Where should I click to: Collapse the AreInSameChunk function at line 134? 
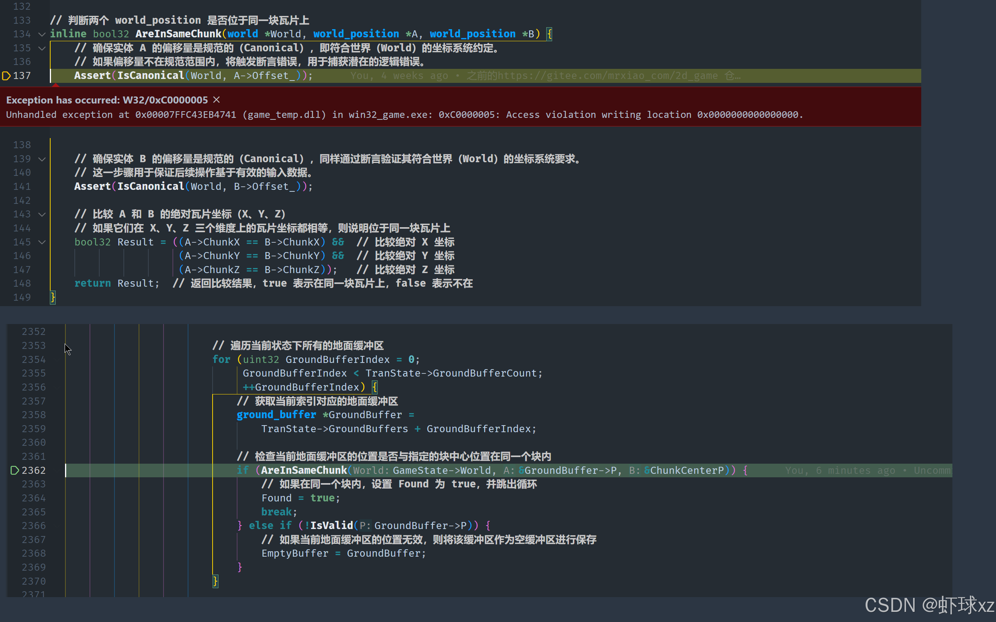42,34
